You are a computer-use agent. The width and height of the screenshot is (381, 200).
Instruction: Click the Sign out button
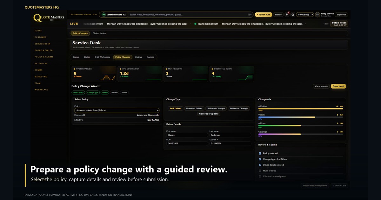[x=341, y=15]
